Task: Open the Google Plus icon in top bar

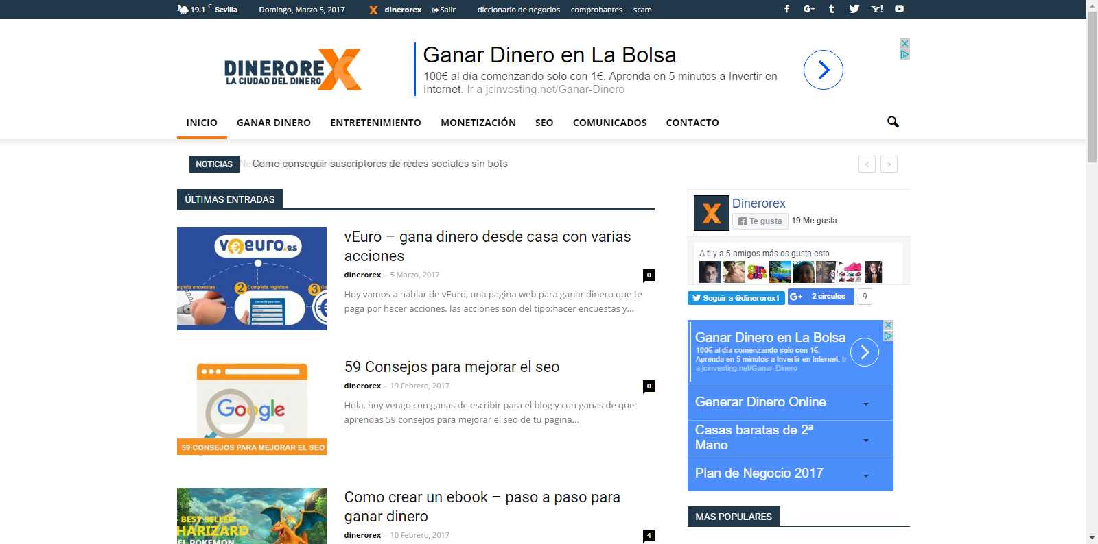Action: (809, 9)
